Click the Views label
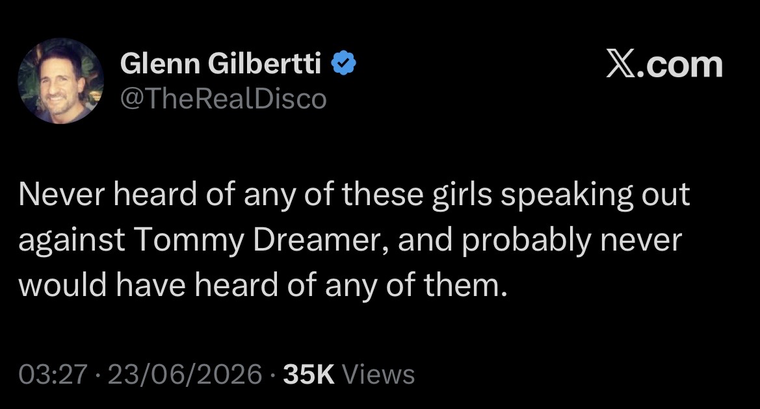The image size is (760, 409). tap(378, 374)
